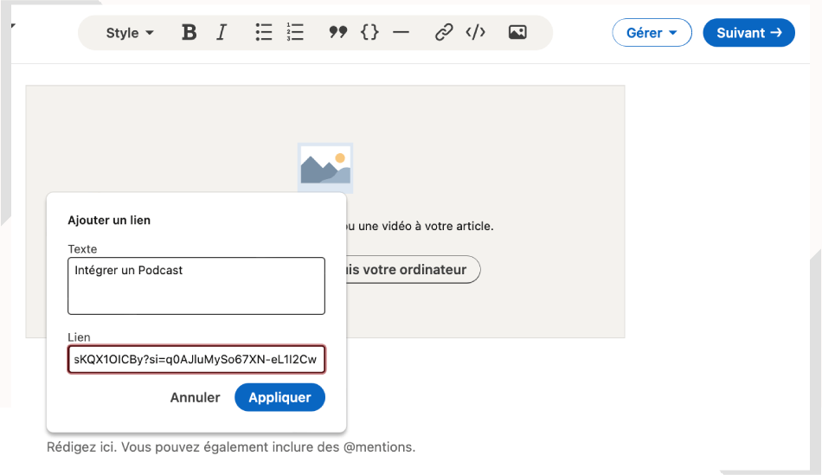Insert a horizontal divider line
This screenshot has height=475, width=822.
(x=401, y=33)
